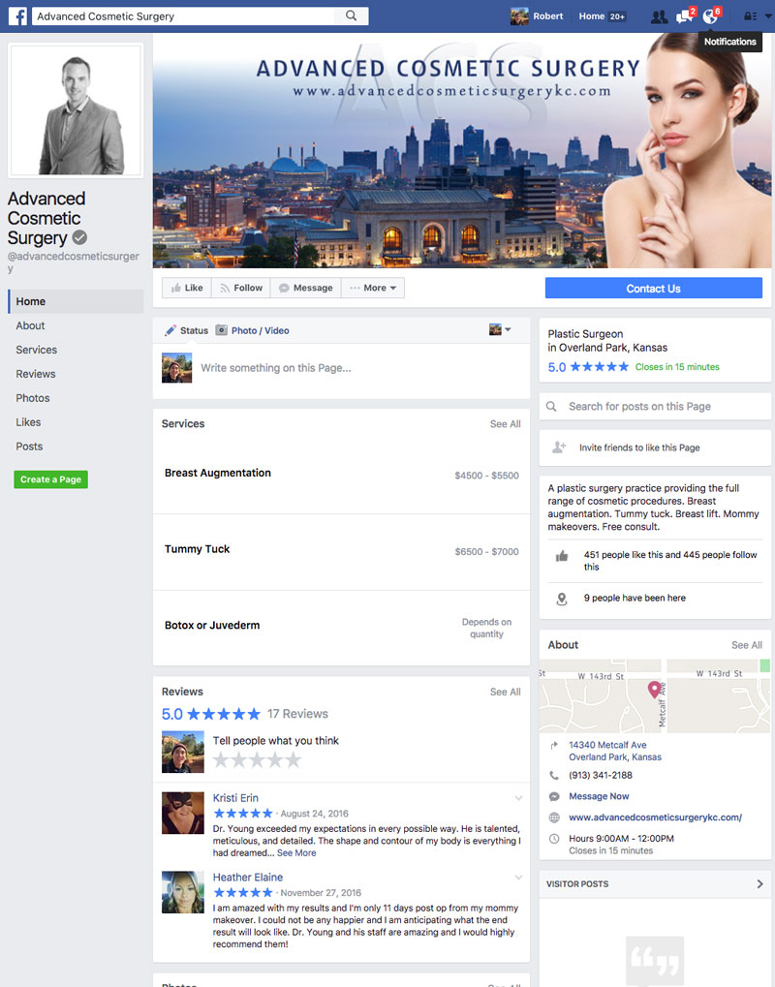Viewport: 775px width, 987px height.
Task: Expand the More dropdown under cover photo
Action: (373, 288)
